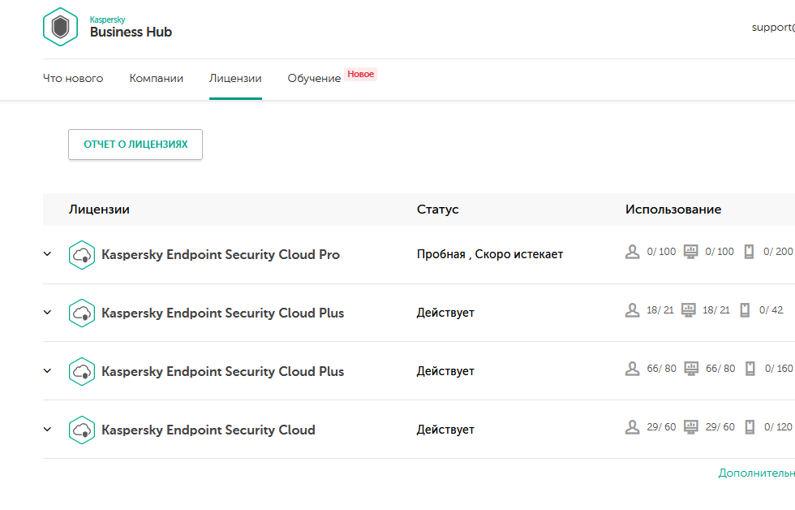Expand the Kaspersky Endpoint Security Cloud row
This screenshot has width=795, height=510.
(47, 430)
